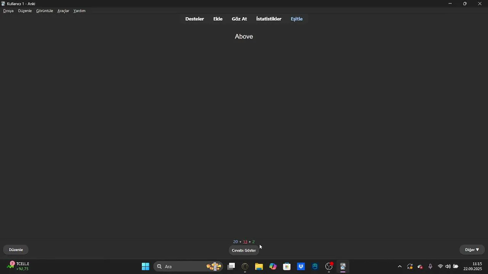Click the battery status icon
488x274 pixels.
click(456, 267)
